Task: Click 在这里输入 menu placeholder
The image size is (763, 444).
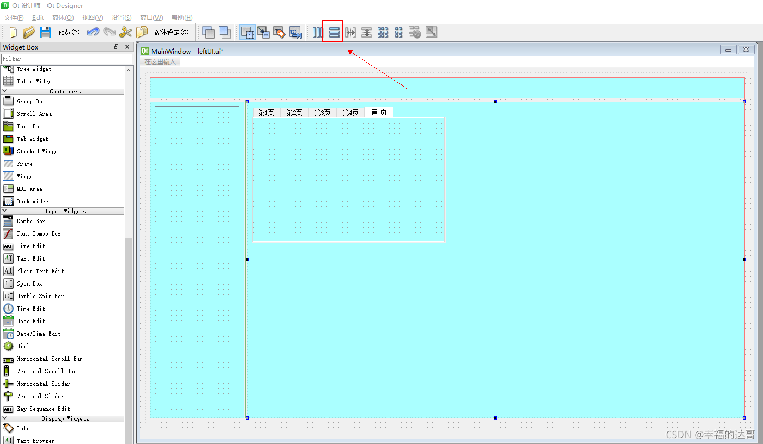Action: point(160,61)
